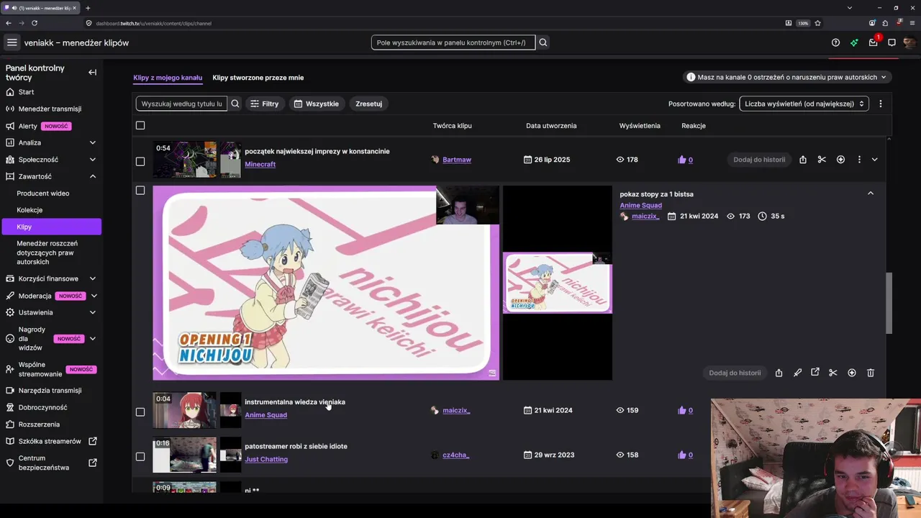Image resolution: width=921 pixels, height=518 pixels.
Task: Share the Bartmaw Minecraft clip
Action: click(803, 160)
